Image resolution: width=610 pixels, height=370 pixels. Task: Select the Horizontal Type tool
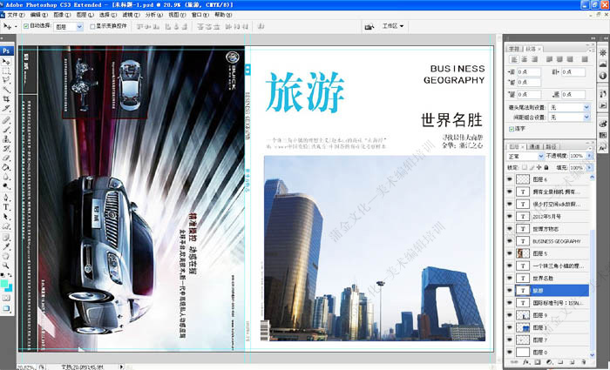click(6, 207)
